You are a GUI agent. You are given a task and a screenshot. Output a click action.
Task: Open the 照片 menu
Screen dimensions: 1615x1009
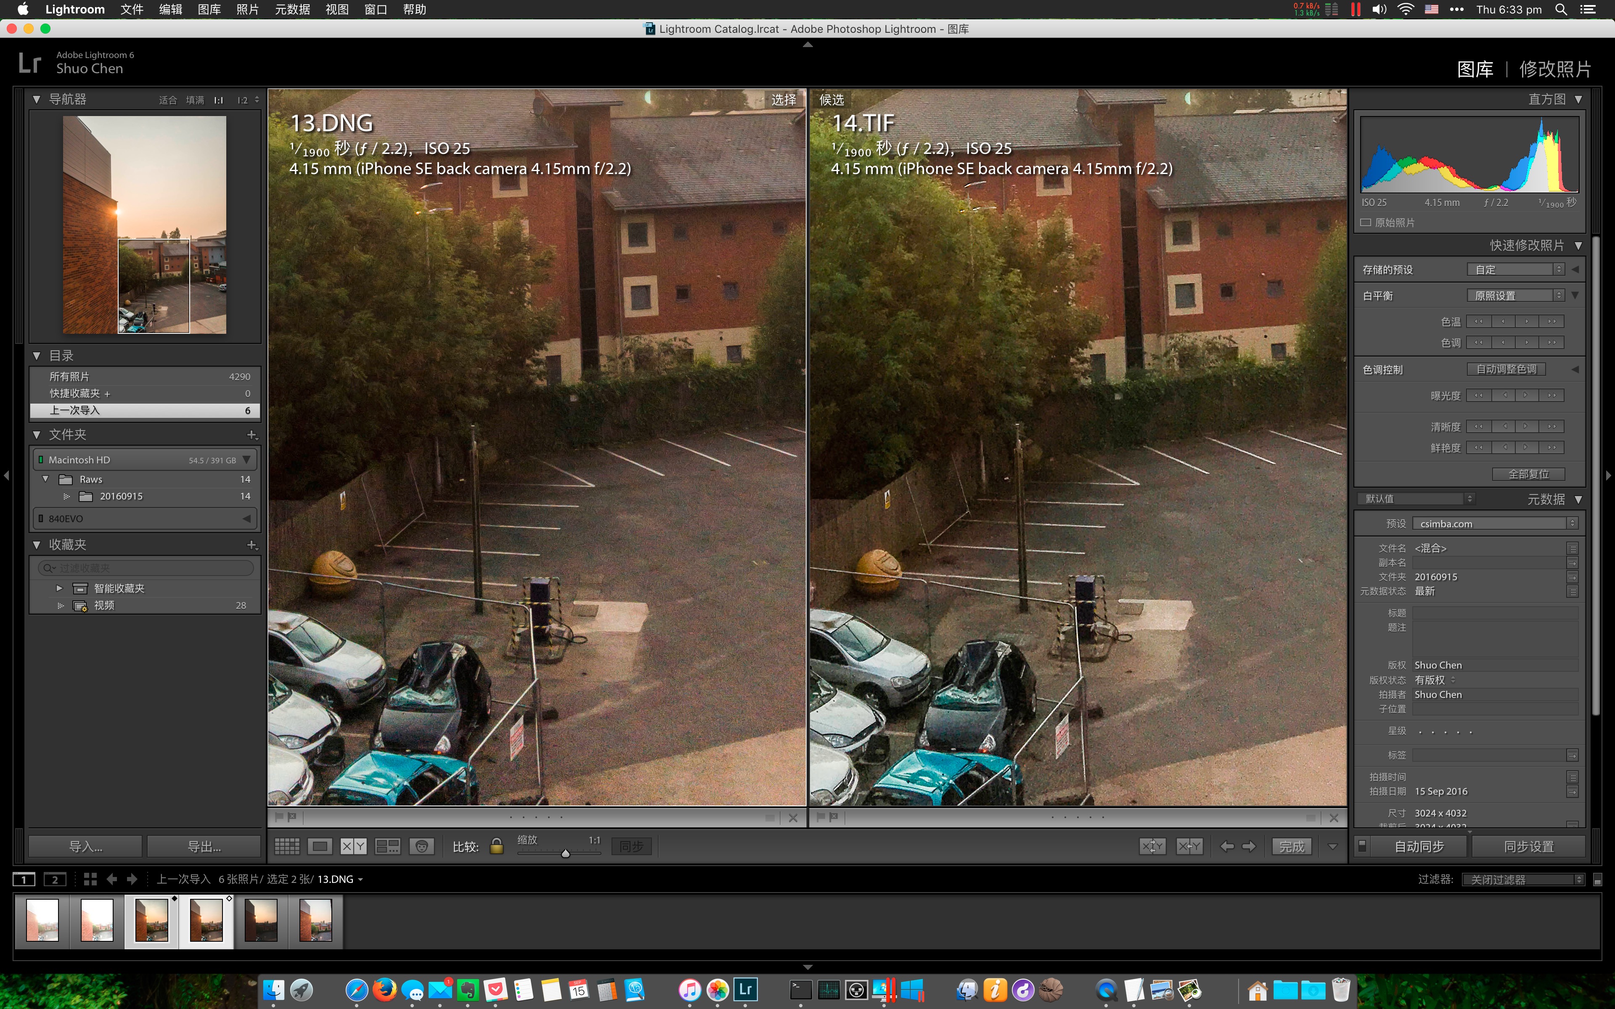248,9
